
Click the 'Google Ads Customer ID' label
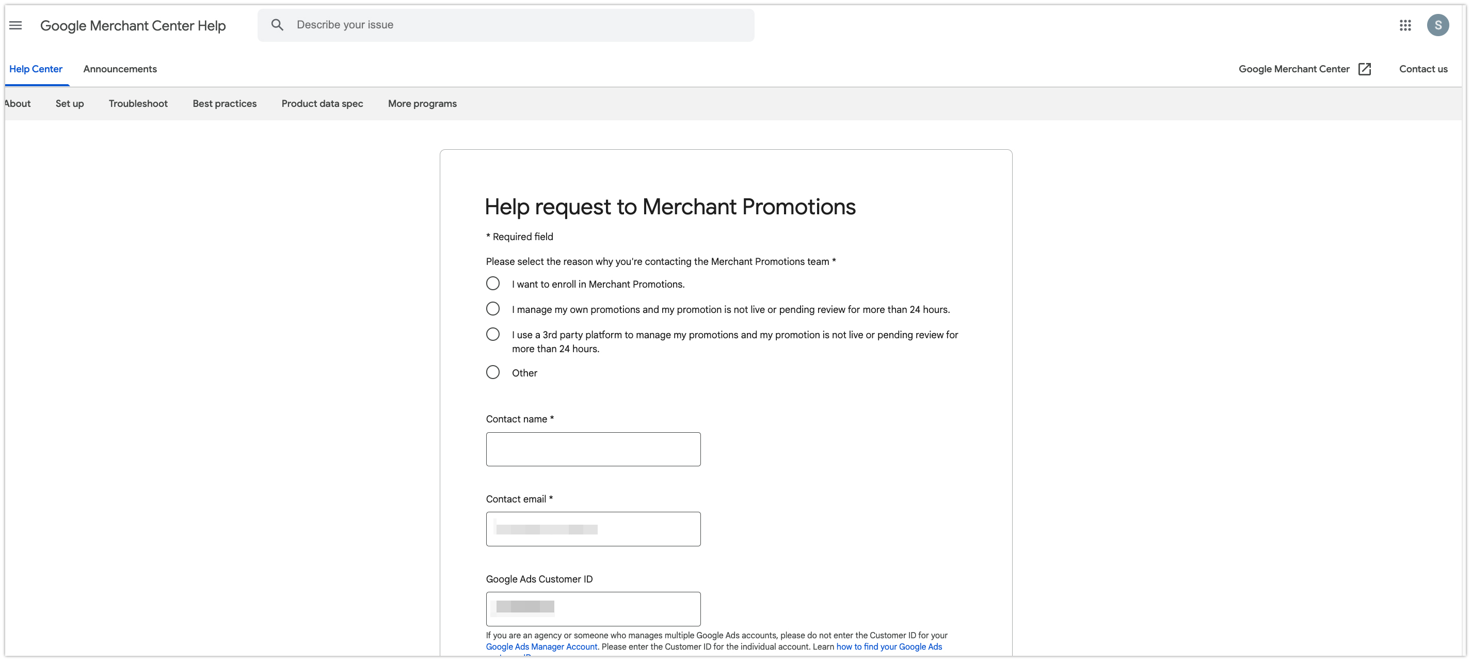[x=539, y=579]
